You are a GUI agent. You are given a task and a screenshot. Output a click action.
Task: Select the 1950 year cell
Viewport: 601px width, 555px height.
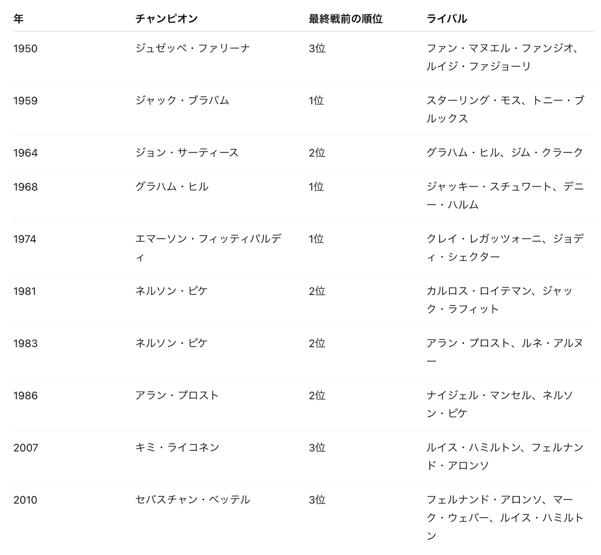click(x=26, y=49)
